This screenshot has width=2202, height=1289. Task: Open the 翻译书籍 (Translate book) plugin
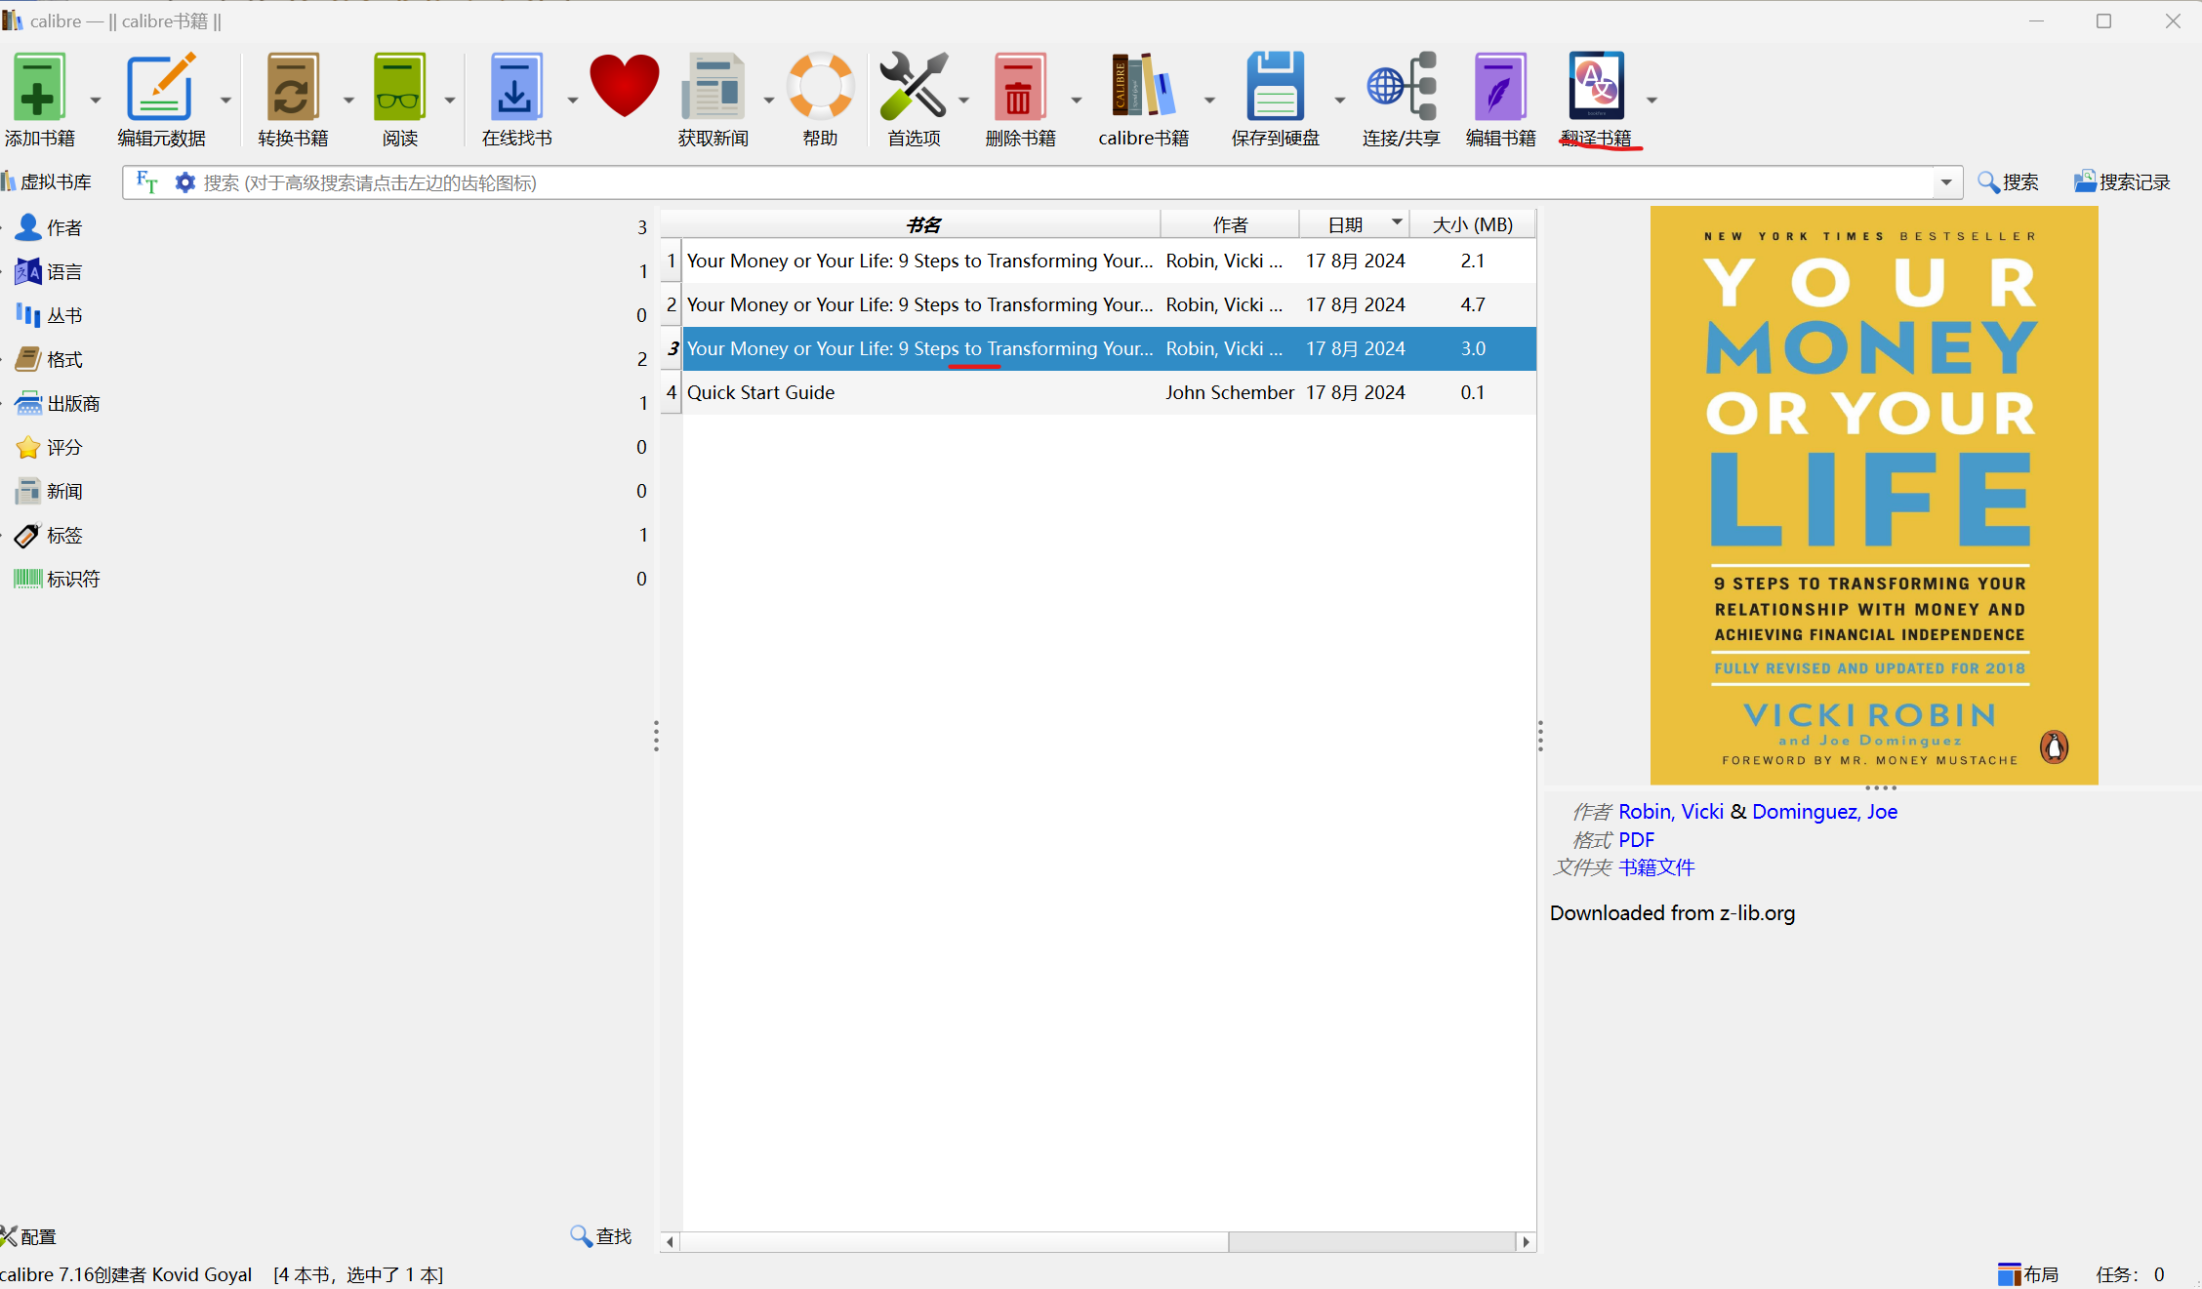point(1596,86)
